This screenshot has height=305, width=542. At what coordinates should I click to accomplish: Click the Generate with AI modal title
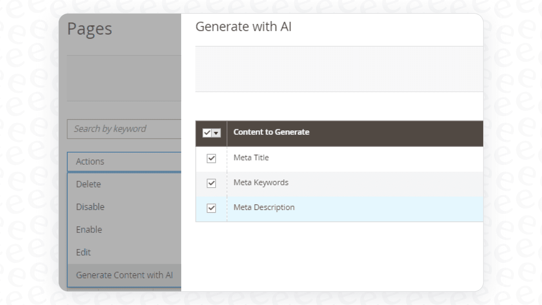[244, 27]
